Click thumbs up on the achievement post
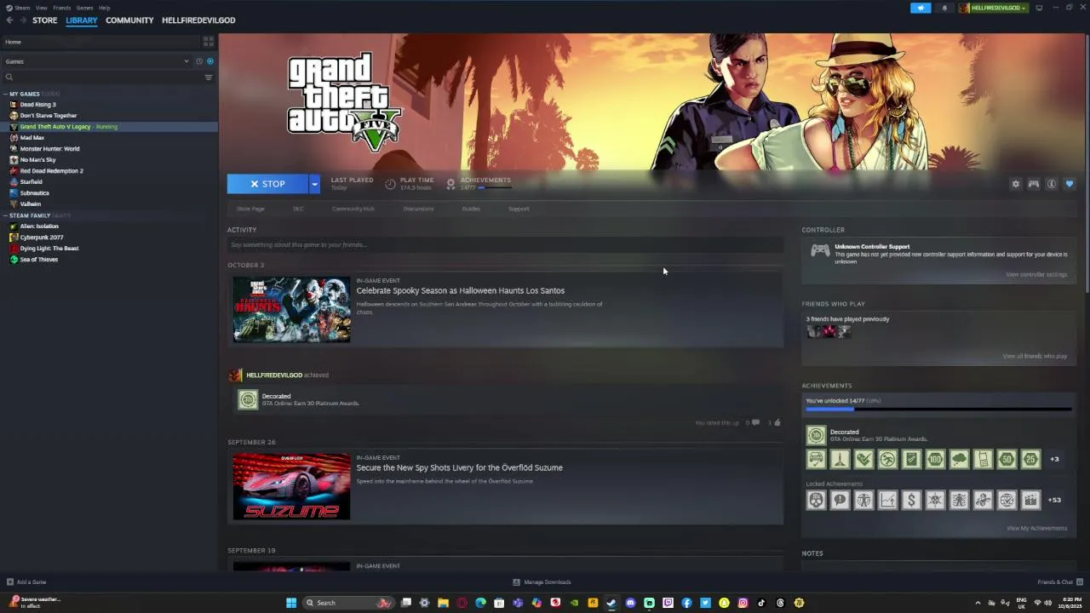The width and height of the screenshot is (1090, 613). pos(777,422)
